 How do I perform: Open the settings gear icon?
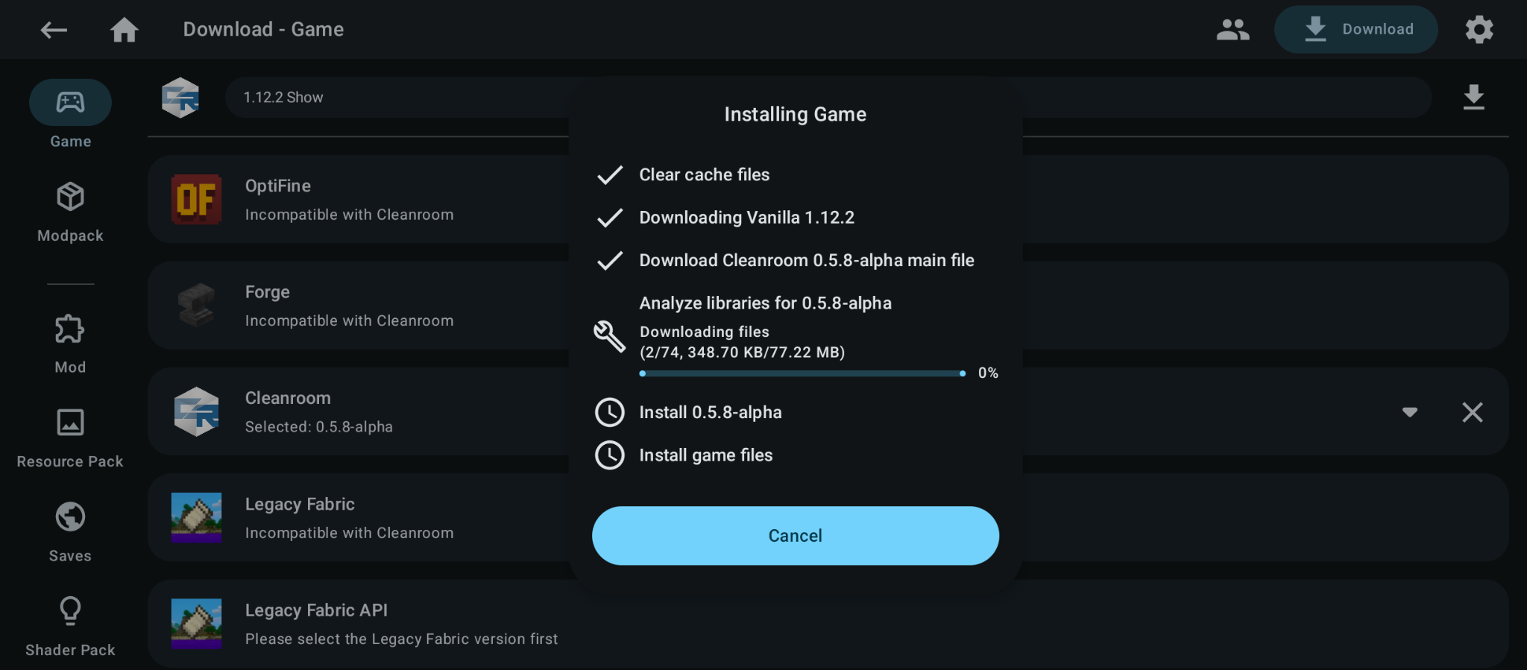tap(1479, 30)
